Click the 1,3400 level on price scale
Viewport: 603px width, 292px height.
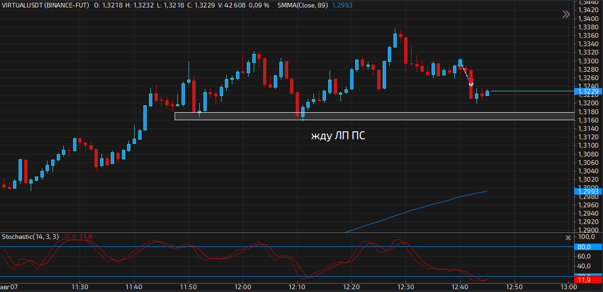coord(588,19)
